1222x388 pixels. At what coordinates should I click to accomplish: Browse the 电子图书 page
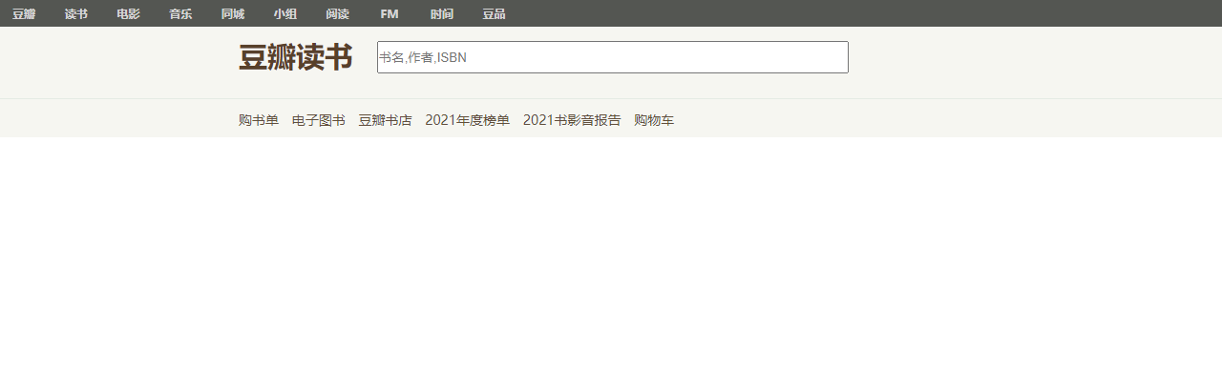319,120
